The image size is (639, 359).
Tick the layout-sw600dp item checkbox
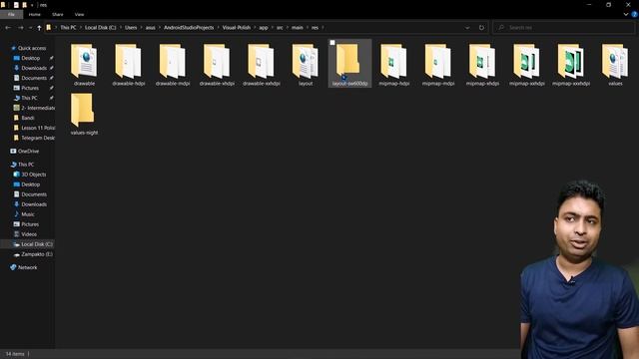[x=332, y=43]
